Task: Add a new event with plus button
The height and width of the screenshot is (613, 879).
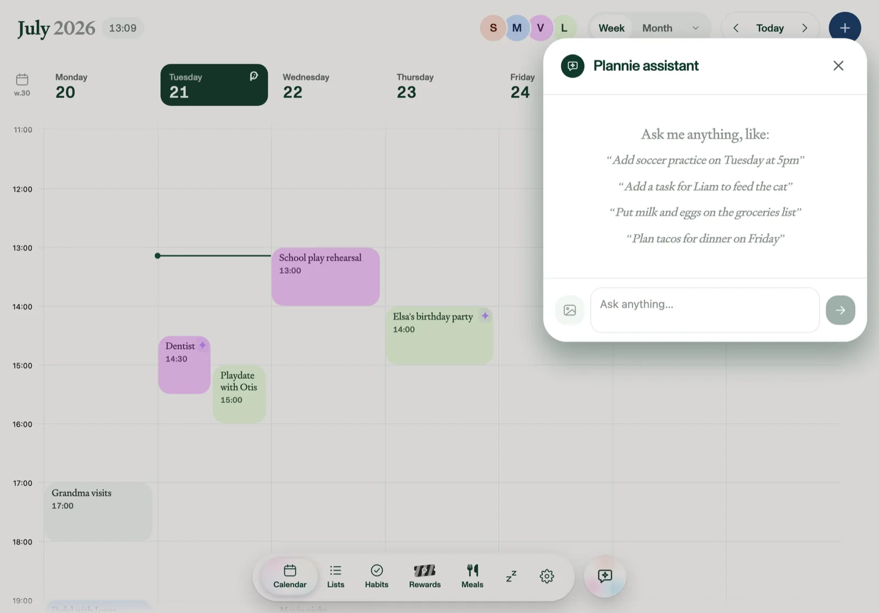Action: coord(845,28)
